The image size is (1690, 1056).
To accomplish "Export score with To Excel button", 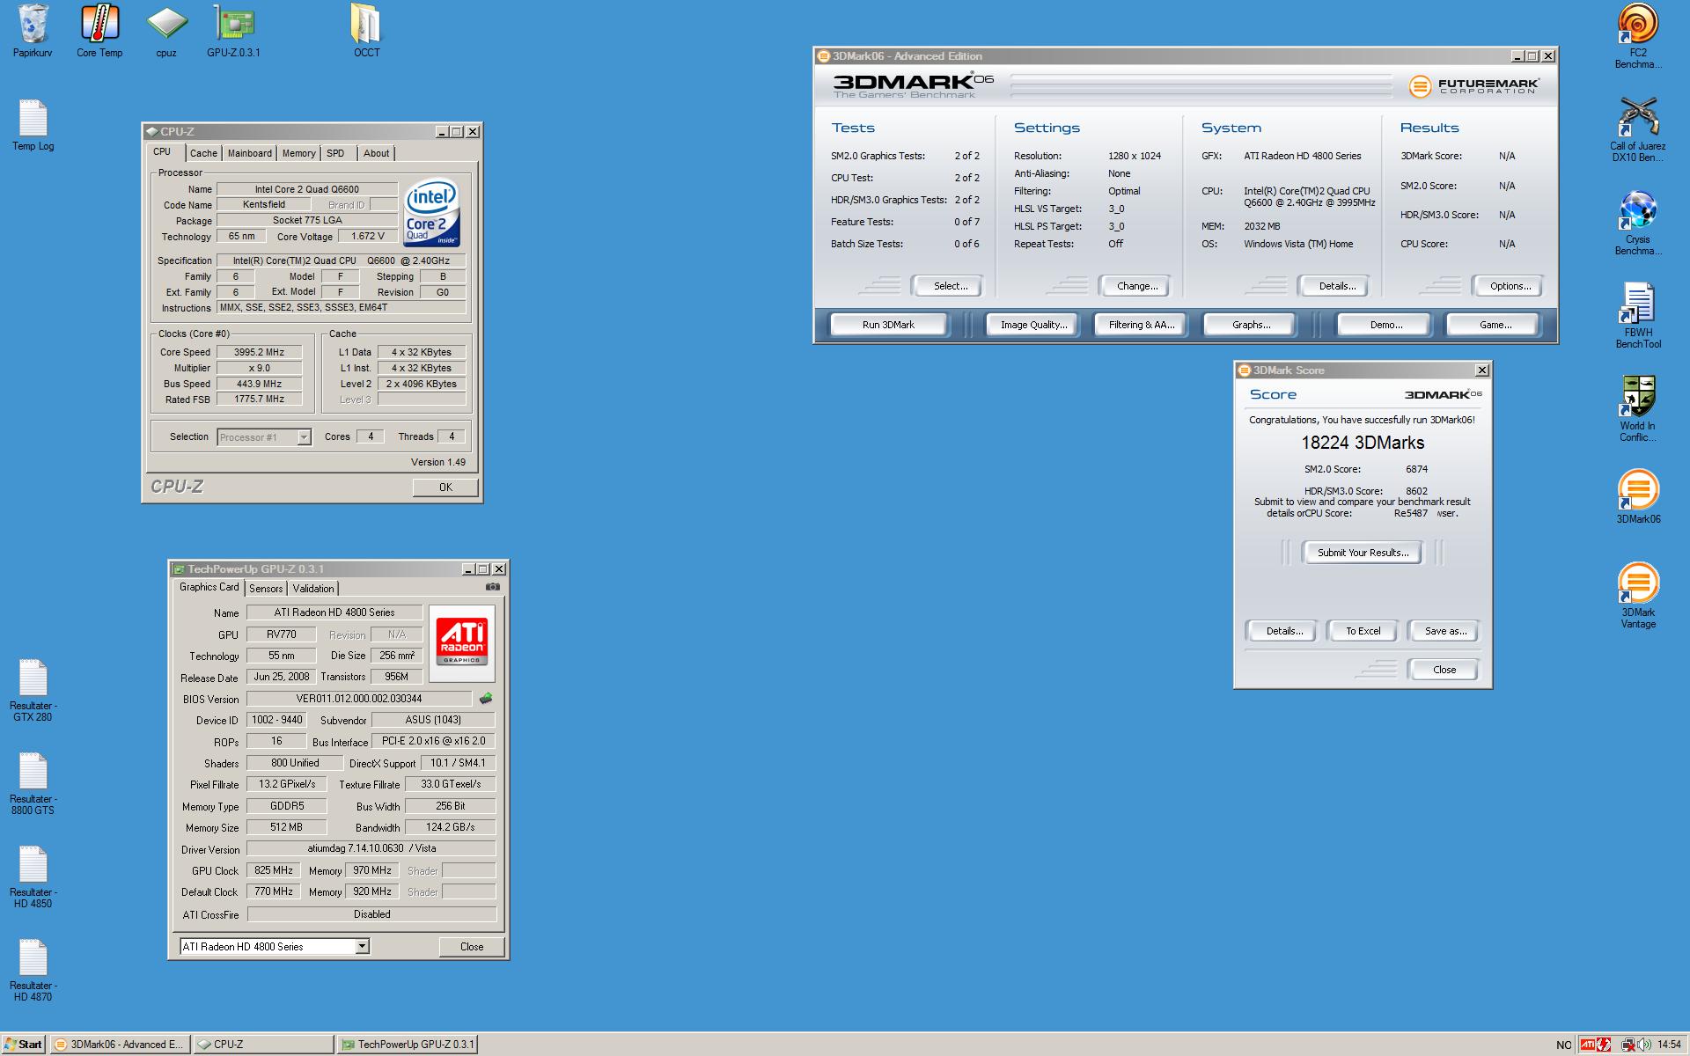I will click(1363, 631).
